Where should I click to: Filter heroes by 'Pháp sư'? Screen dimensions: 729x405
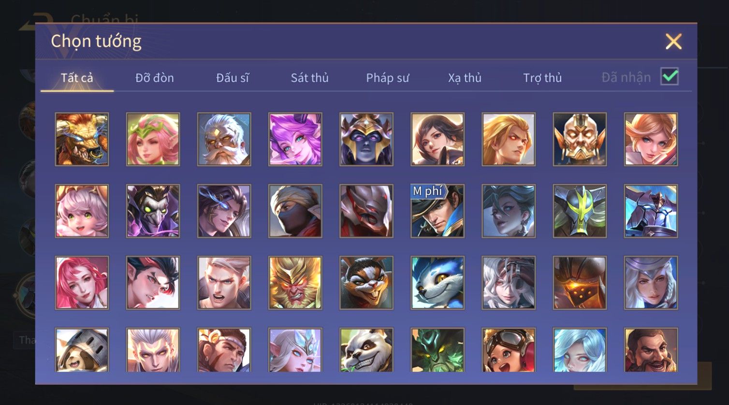coord(388,78)
